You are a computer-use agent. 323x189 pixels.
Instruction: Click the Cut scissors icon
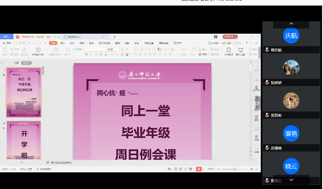[12, 49]
